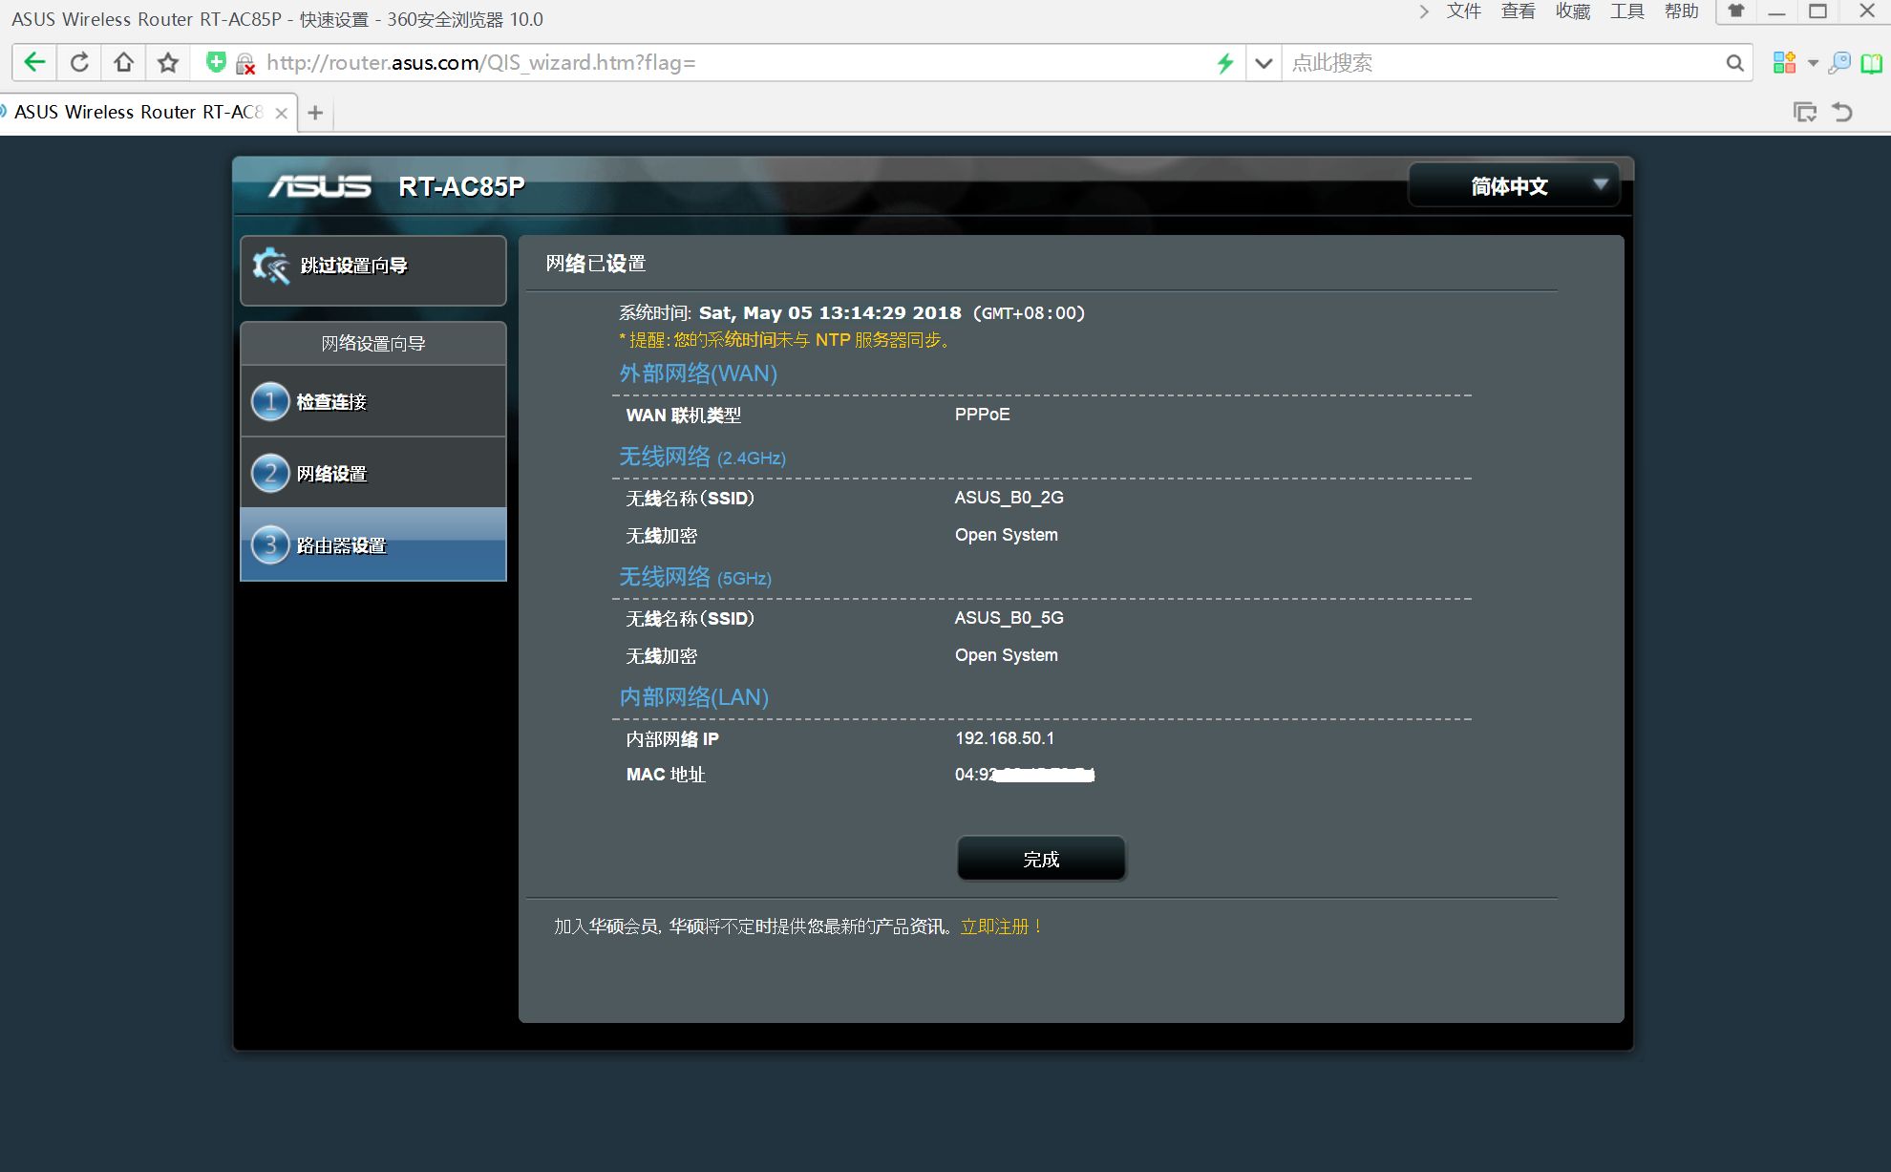This screenshot has width=1891, height=1172.
Task: Click Open System under 5GHz network
Action: [1006, 655]
